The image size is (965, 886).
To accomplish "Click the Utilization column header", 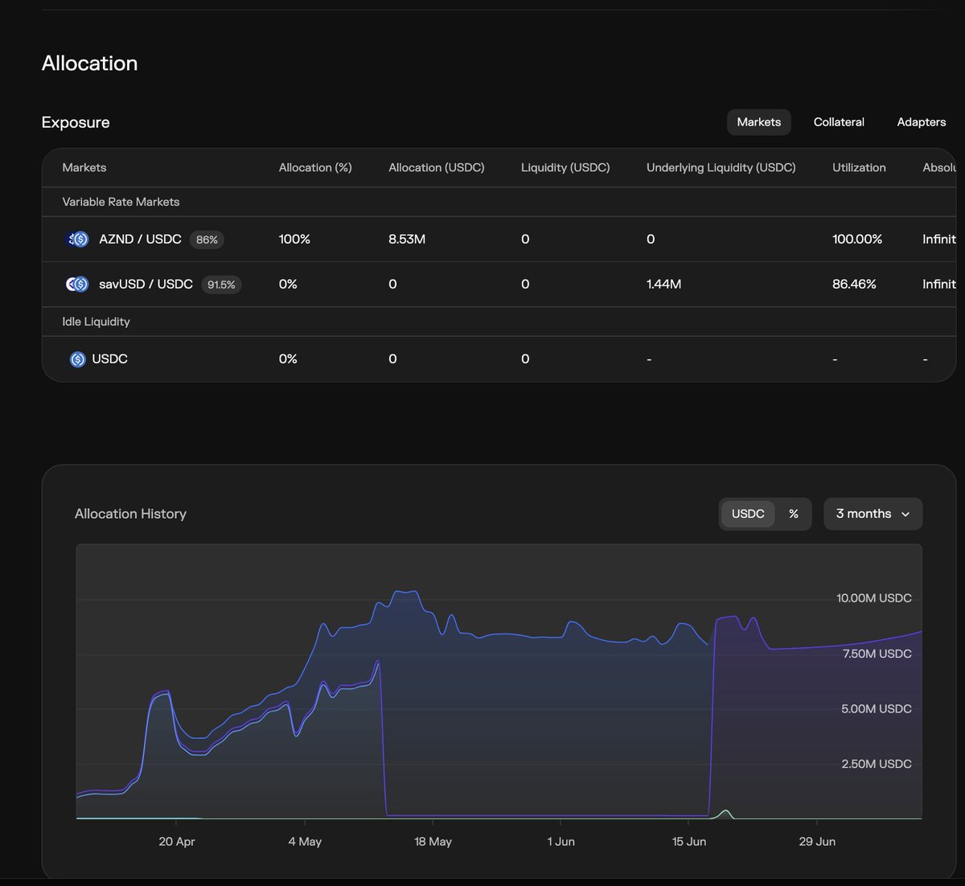I will pyautogui.click(x=859, y=167).
